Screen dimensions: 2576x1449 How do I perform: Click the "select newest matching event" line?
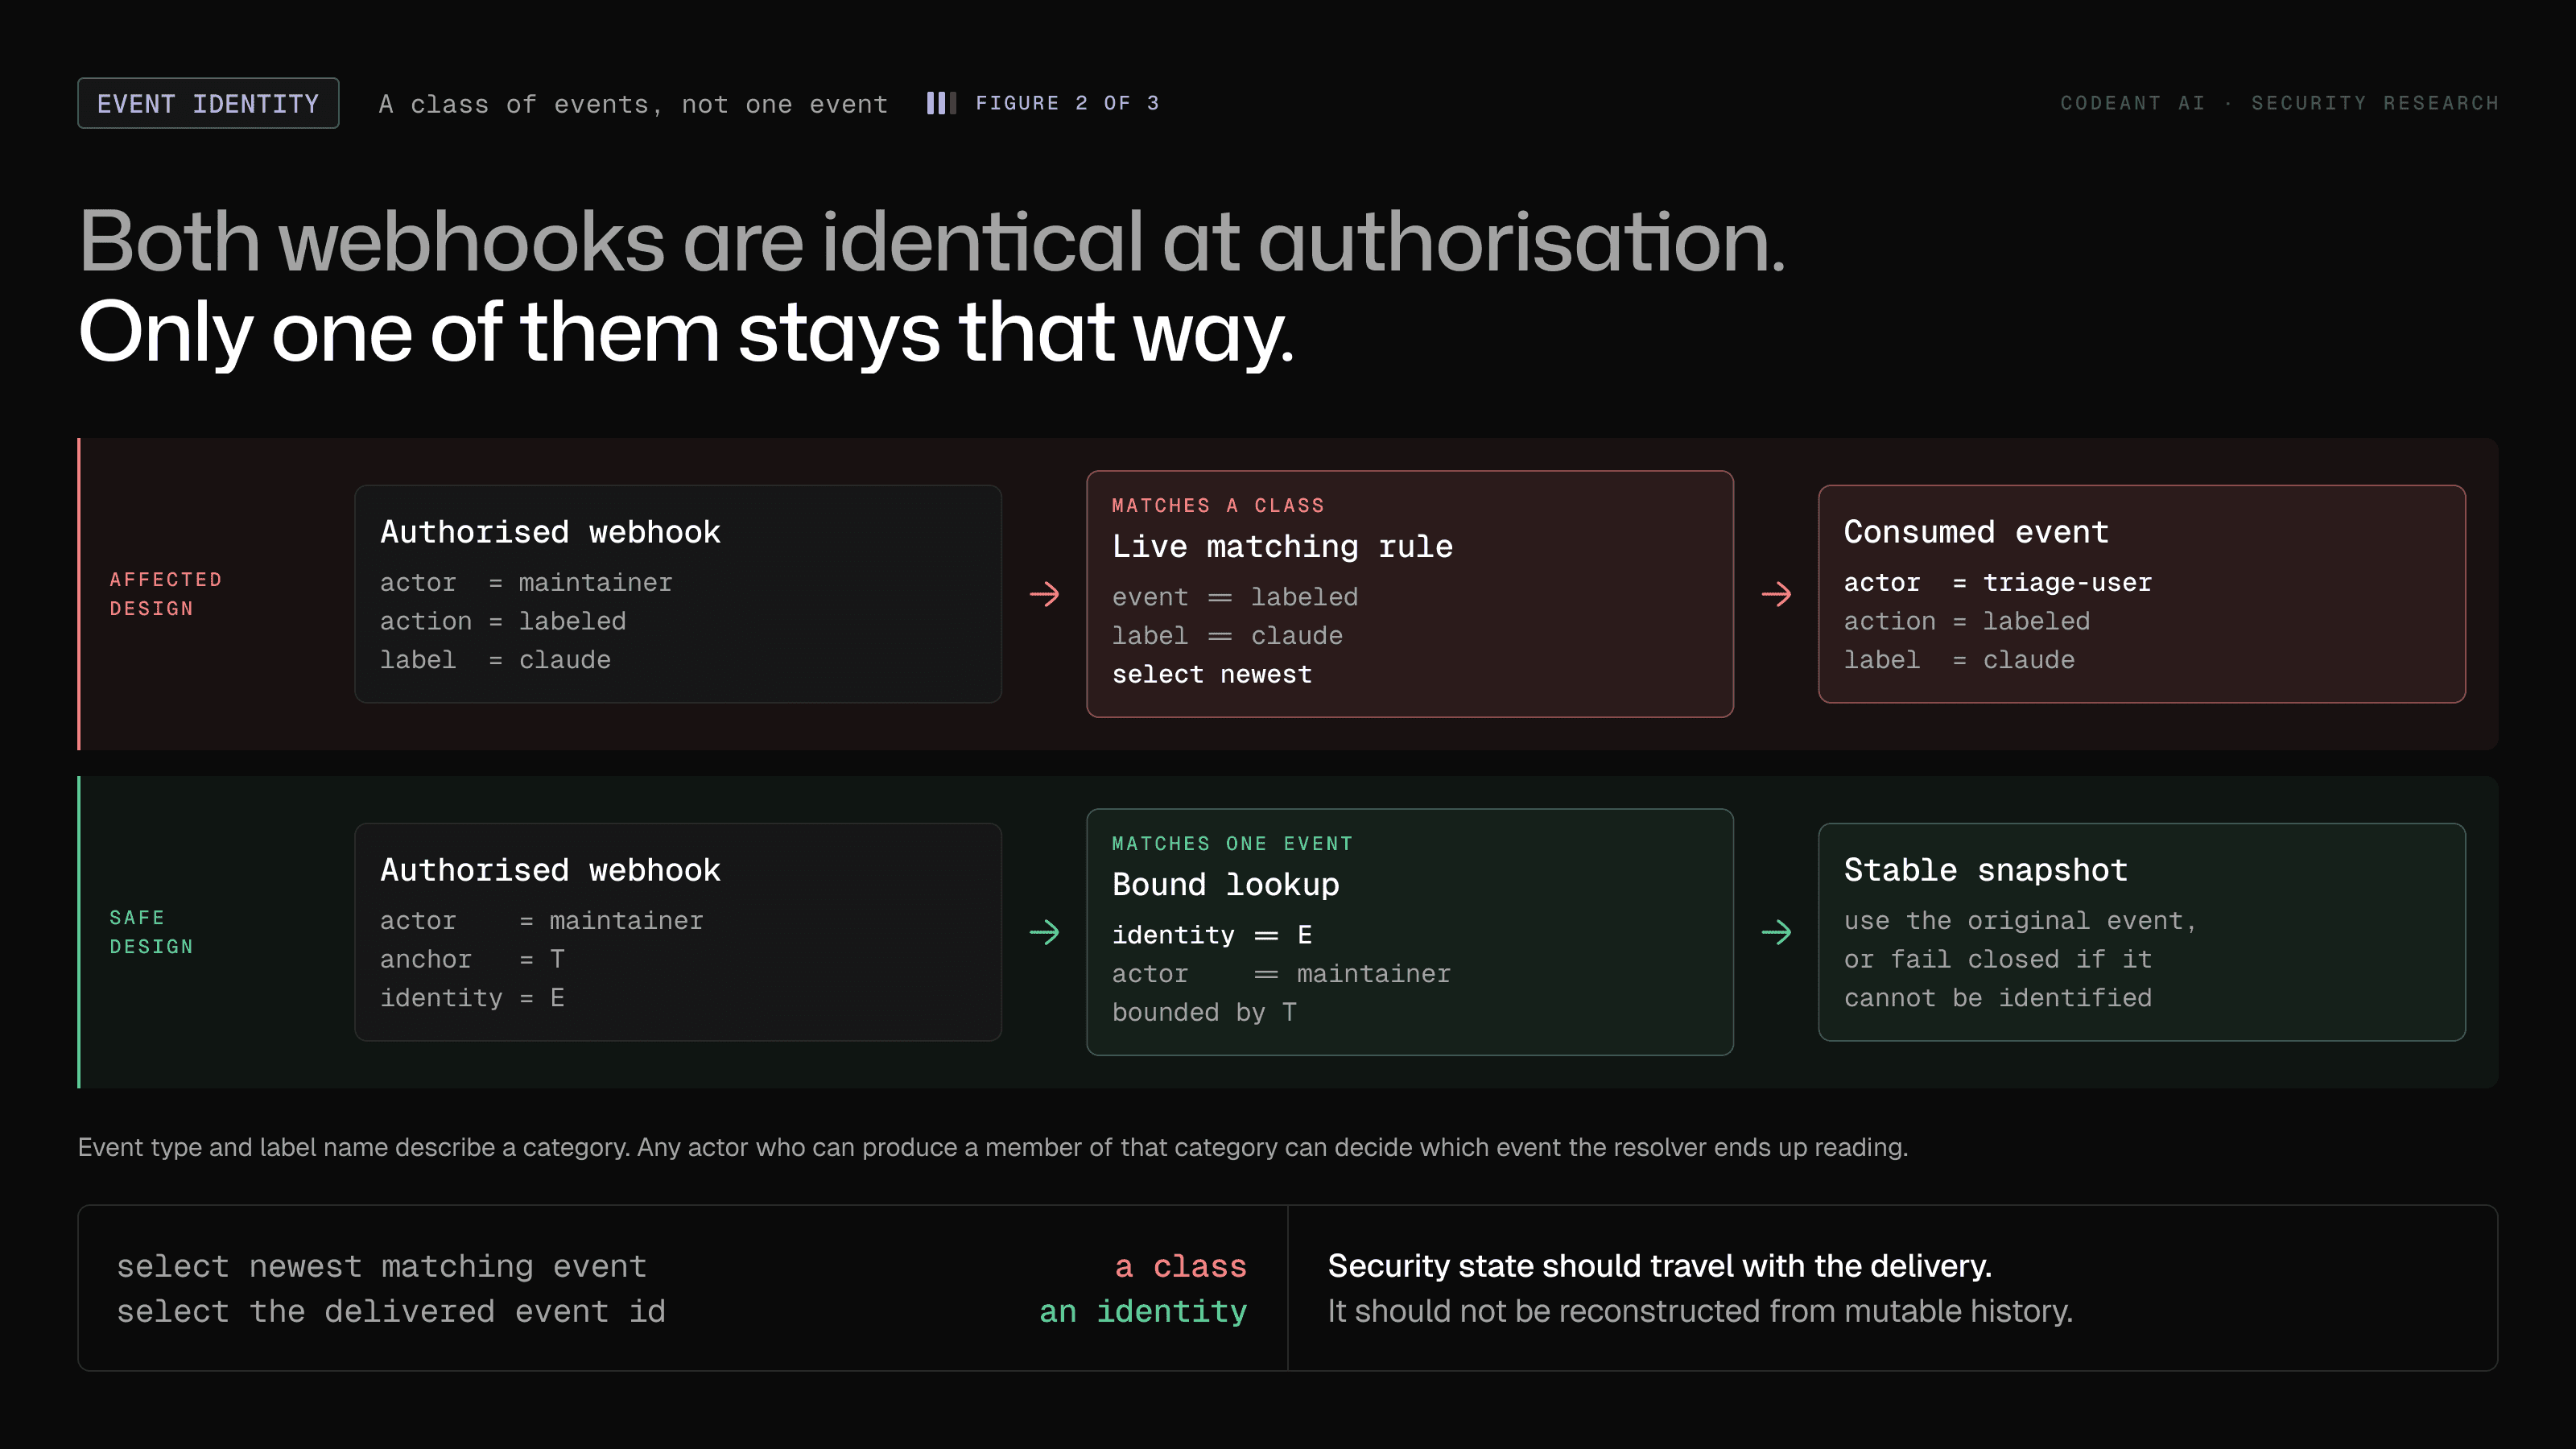pos(382,1266)
